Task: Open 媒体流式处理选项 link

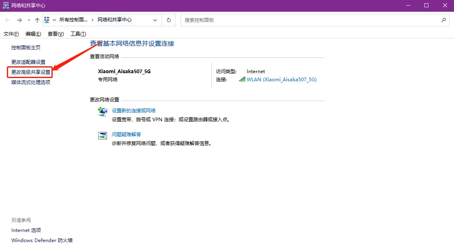Action: [31, 82]
